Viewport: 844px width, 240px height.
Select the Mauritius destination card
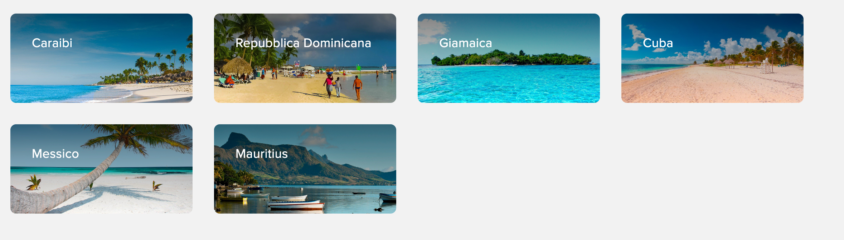pyautogui.click(x=305, y=169)
